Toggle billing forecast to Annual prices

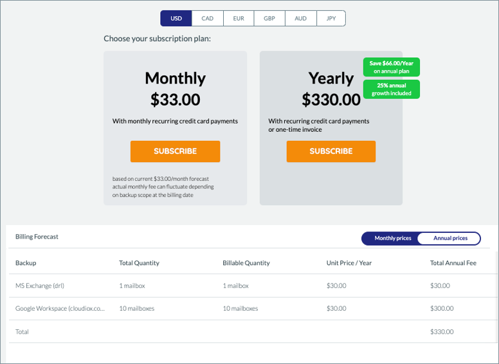click(x=450, y=239)
